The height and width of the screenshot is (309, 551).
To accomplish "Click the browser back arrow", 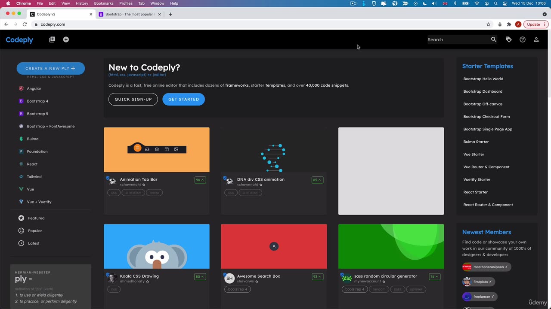I will [x=6, y=24].
